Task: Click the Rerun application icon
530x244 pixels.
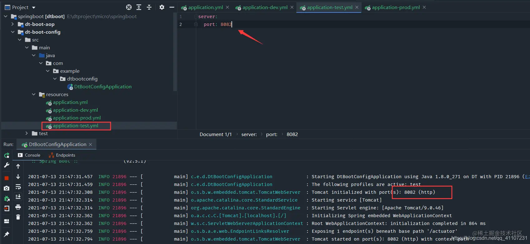Action: point(7,155)
